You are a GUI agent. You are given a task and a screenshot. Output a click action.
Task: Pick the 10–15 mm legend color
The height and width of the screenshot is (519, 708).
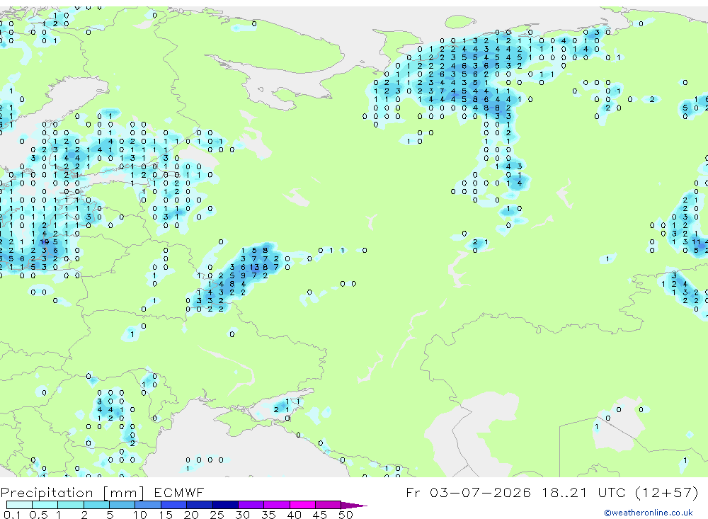[148, 505]
